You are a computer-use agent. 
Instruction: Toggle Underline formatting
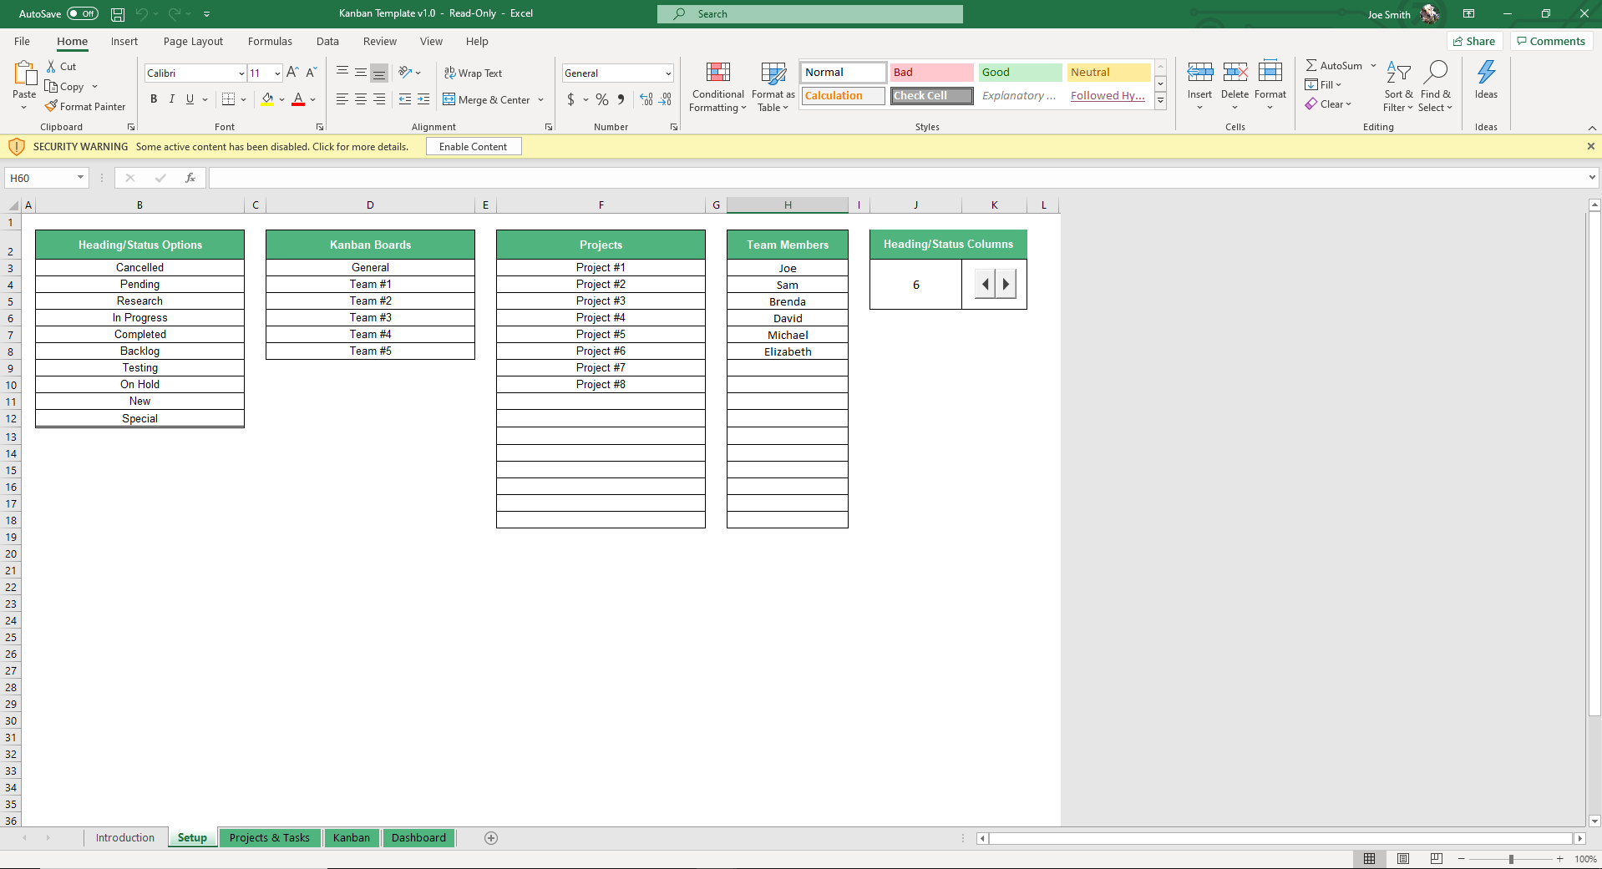[190, 99]
